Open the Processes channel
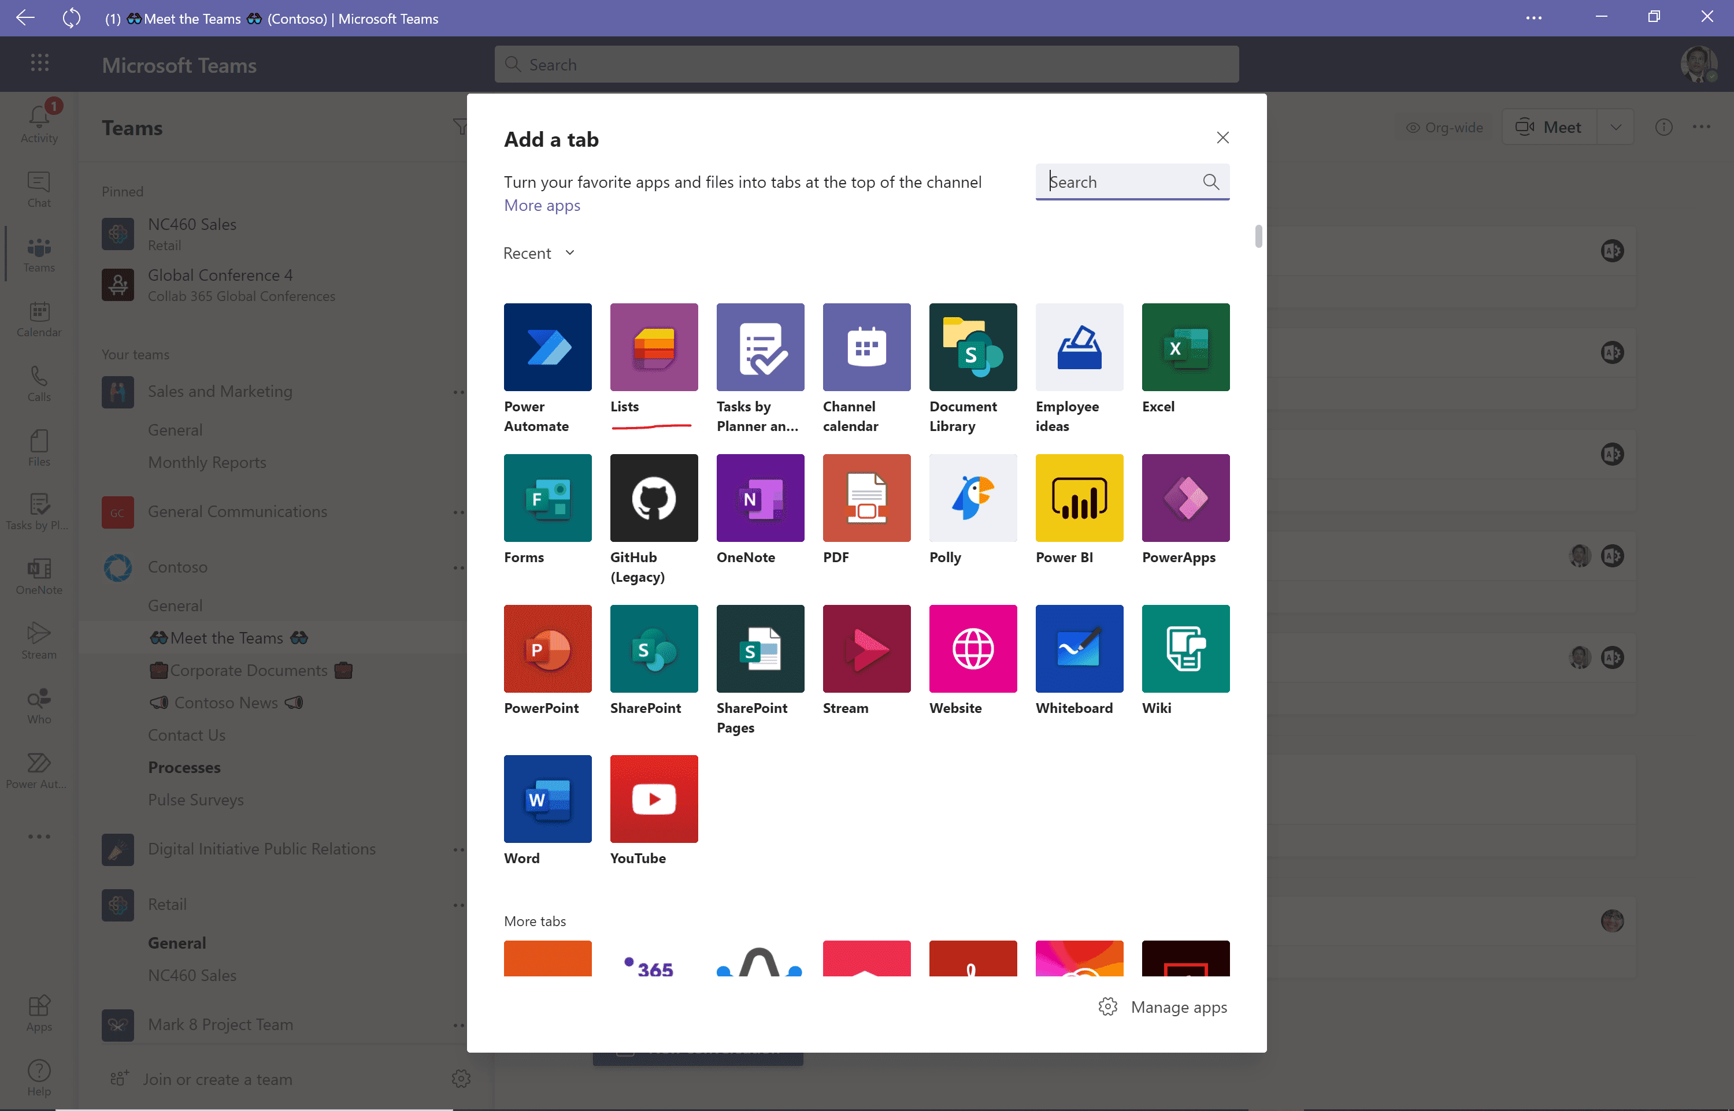 tap(184, 768)
